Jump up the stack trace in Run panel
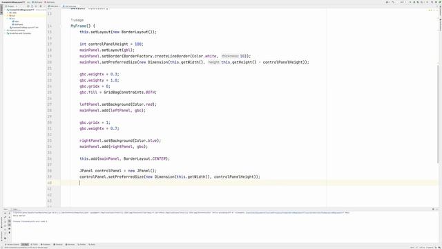 9,213
